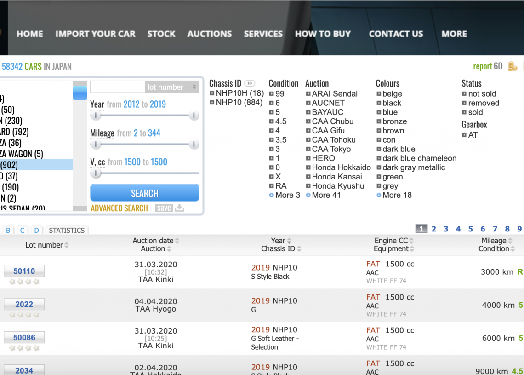Open the ADVANCED SEARCH link
Image resolution: width=524 pixels, height=375 pixels.
point(119,208)
